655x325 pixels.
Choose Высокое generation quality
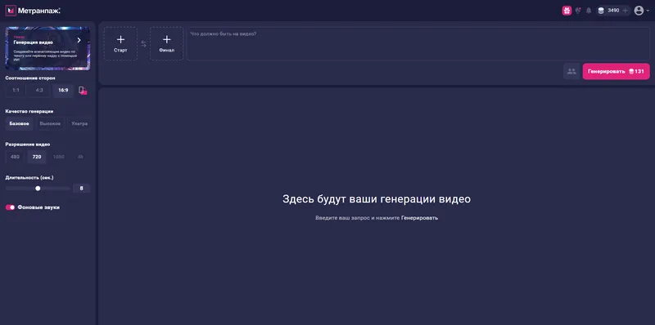[x=50, y=124]
